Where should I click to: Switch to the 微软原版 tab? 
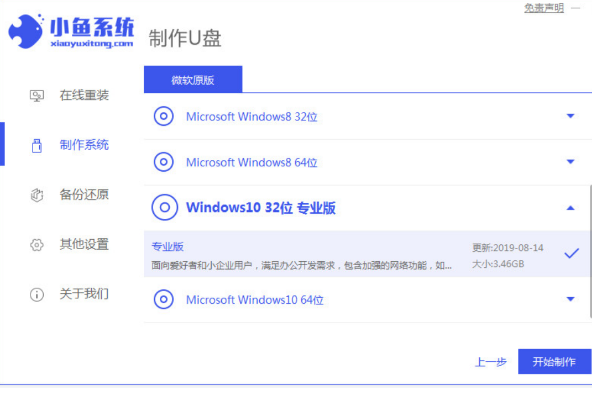click(x=193, y=80)
